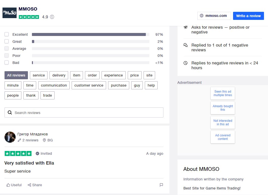The height and width of the screenshot is (195, 268).
Task: Choose 'Not interested in this ad' option
Action: coord(223,123)
